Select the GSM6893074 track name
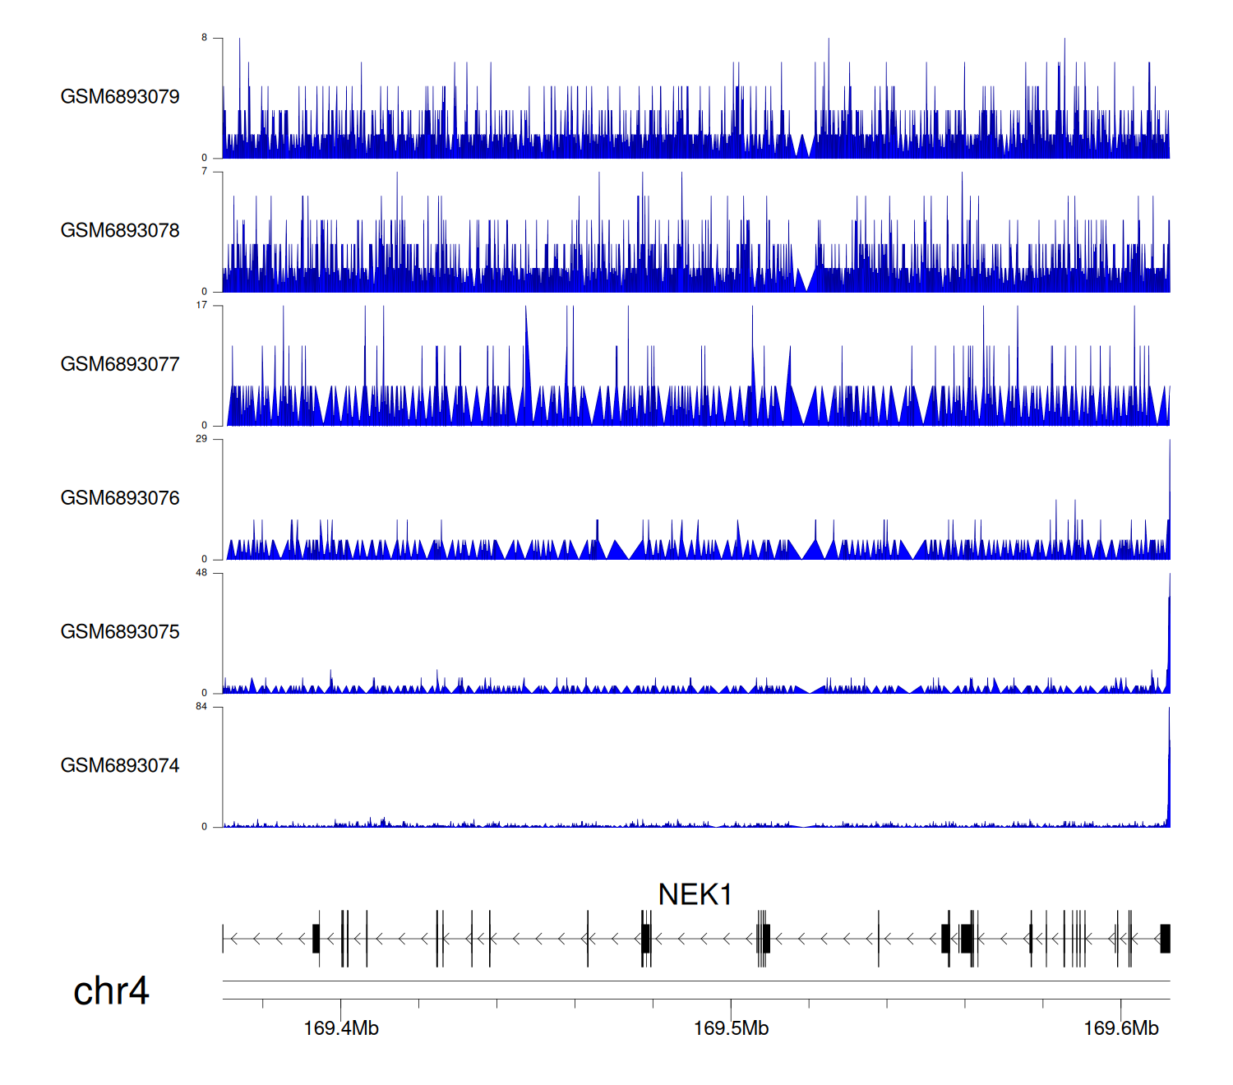The width and height of the screenshot is (1233, 1085). pos(120,766)
